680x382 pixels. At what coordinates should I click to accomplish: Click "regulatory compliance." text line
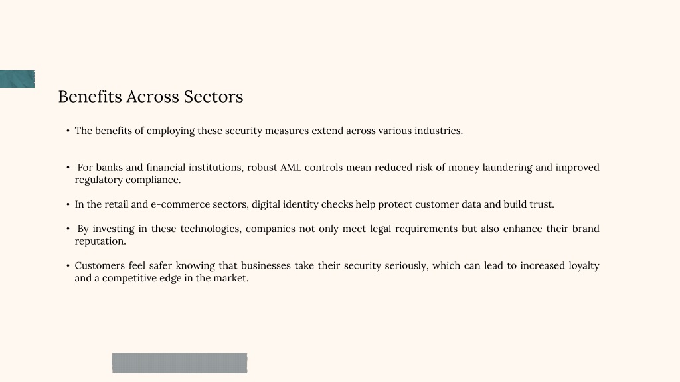click(x=127, y=180)
